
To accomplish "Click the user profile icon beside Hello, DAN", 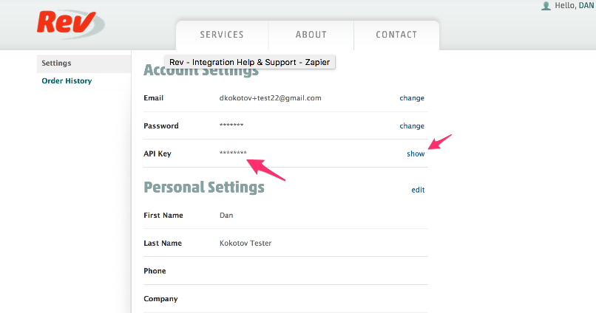I will click(546, 6).
